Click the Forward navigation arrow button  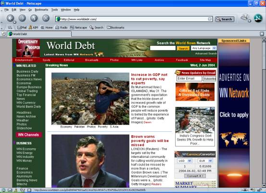click(22, 18)
